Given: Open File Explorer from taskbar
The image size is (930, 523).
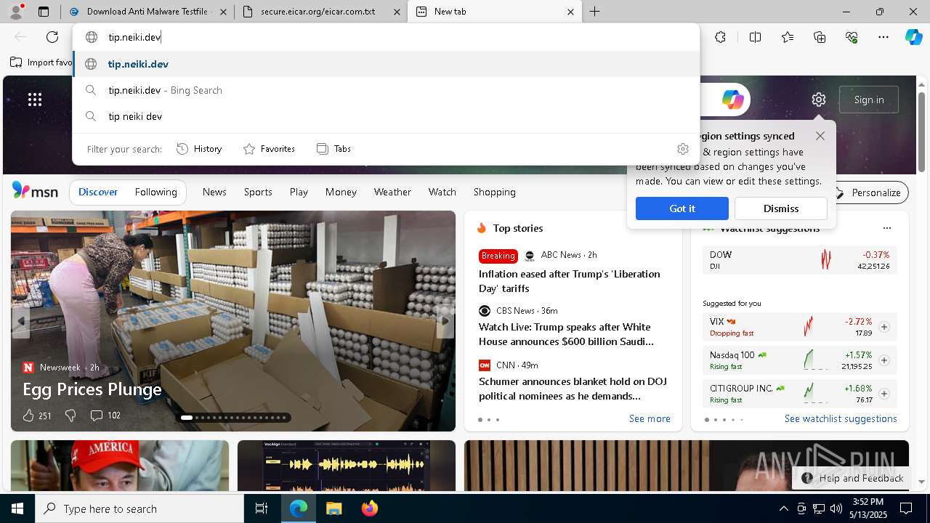Looking at the screenshot, I should [x=333, y=508].
